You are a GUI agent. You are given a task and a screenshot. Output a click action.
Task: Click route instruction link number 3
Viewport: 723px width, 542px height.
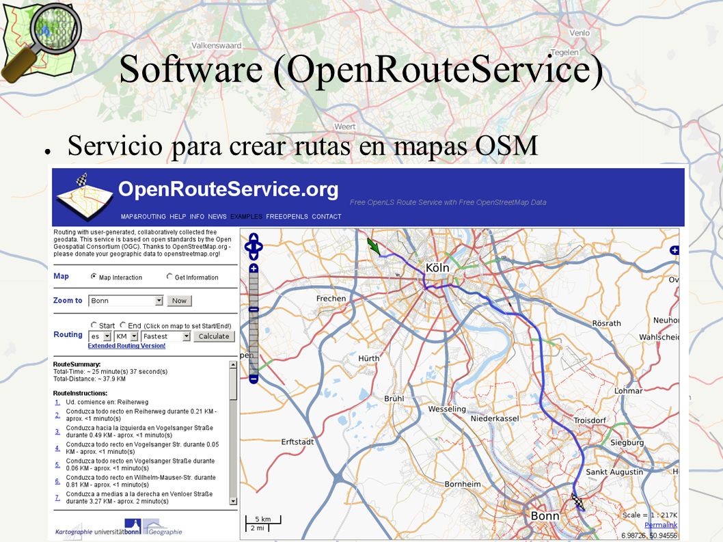(x=57, y=432)
